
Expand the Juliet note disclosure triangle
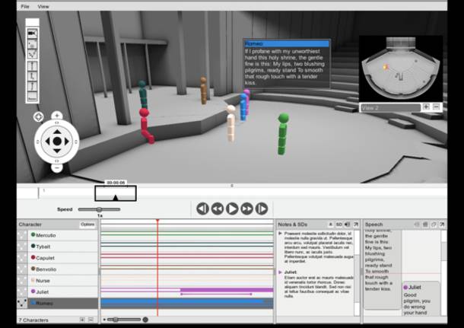[279, 272]
